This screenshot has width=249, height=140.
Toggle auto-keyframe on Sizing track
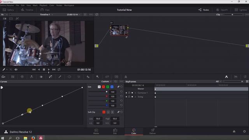(132, 97)
